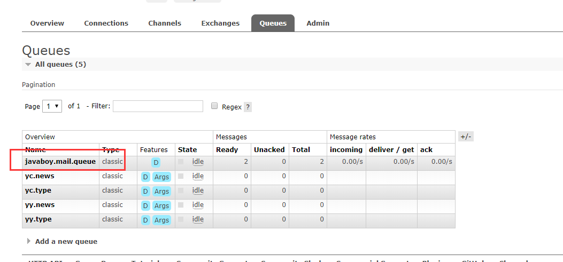The height and width of the screenshot is (262, 563).
Task: Open the Admin tab
Action: [318, 23]
